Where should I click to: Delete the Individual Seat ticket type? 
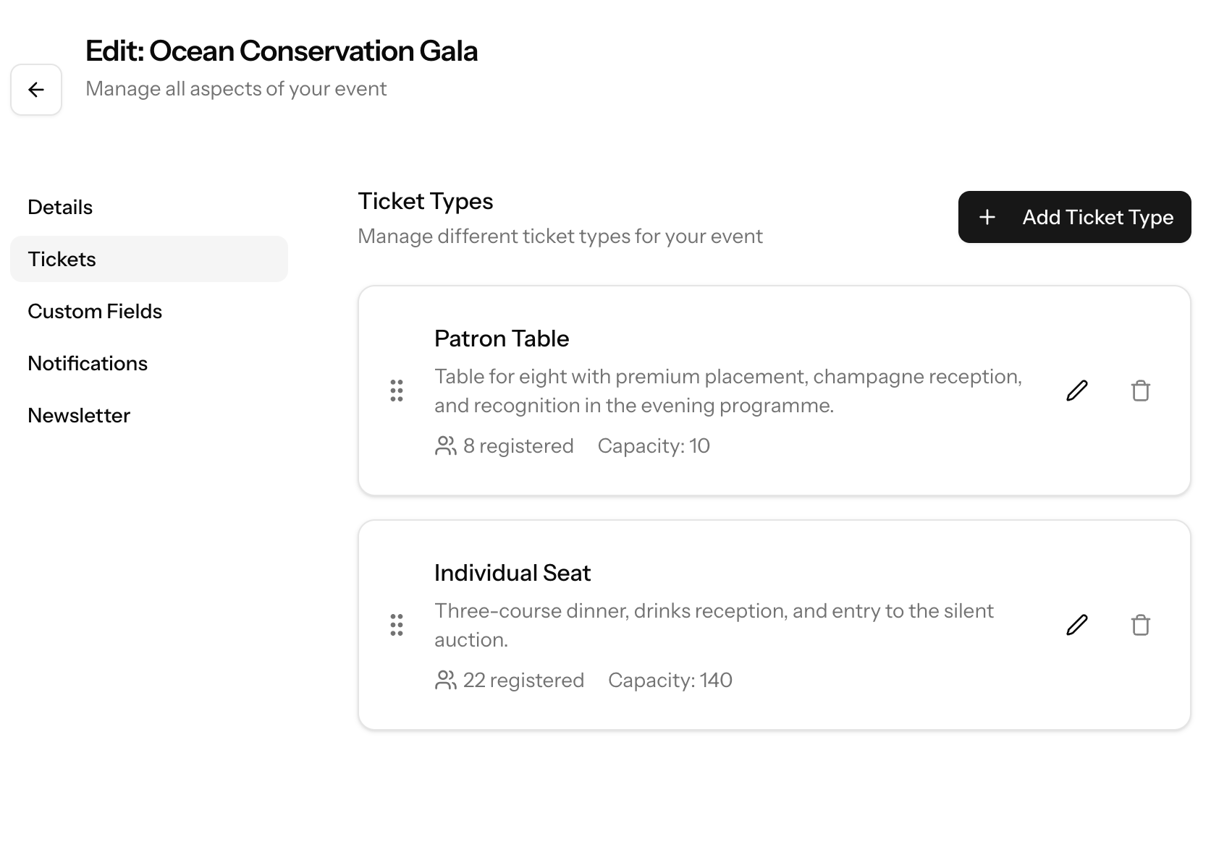coord(1141,624)
